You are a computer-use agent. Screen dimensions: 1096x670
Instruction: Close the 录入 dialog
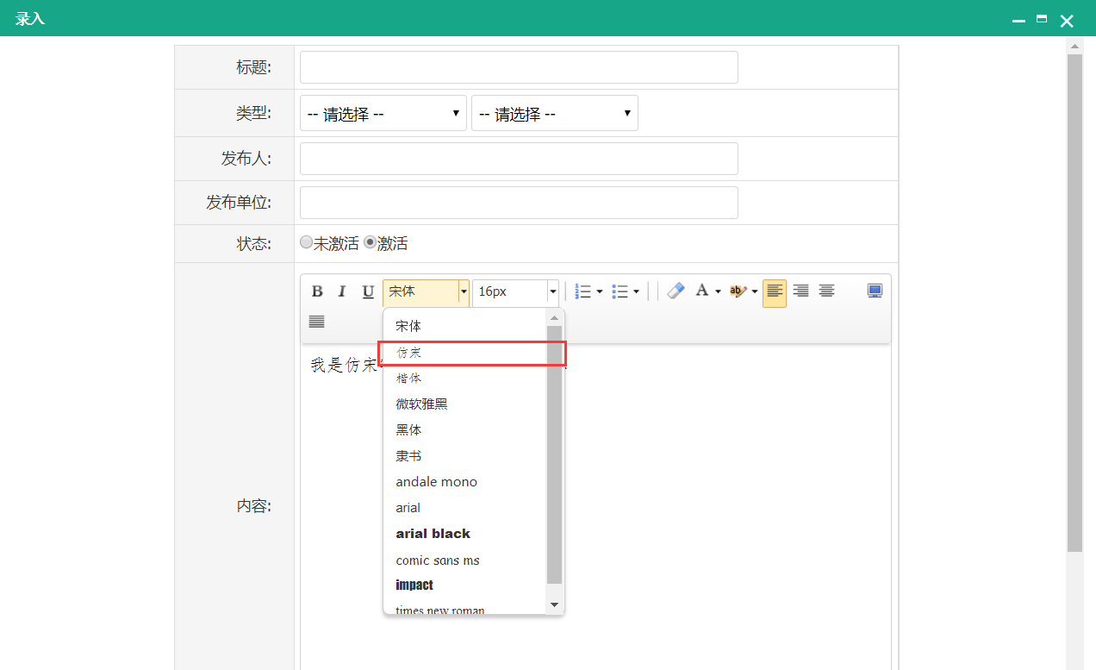pos(1067,21)
